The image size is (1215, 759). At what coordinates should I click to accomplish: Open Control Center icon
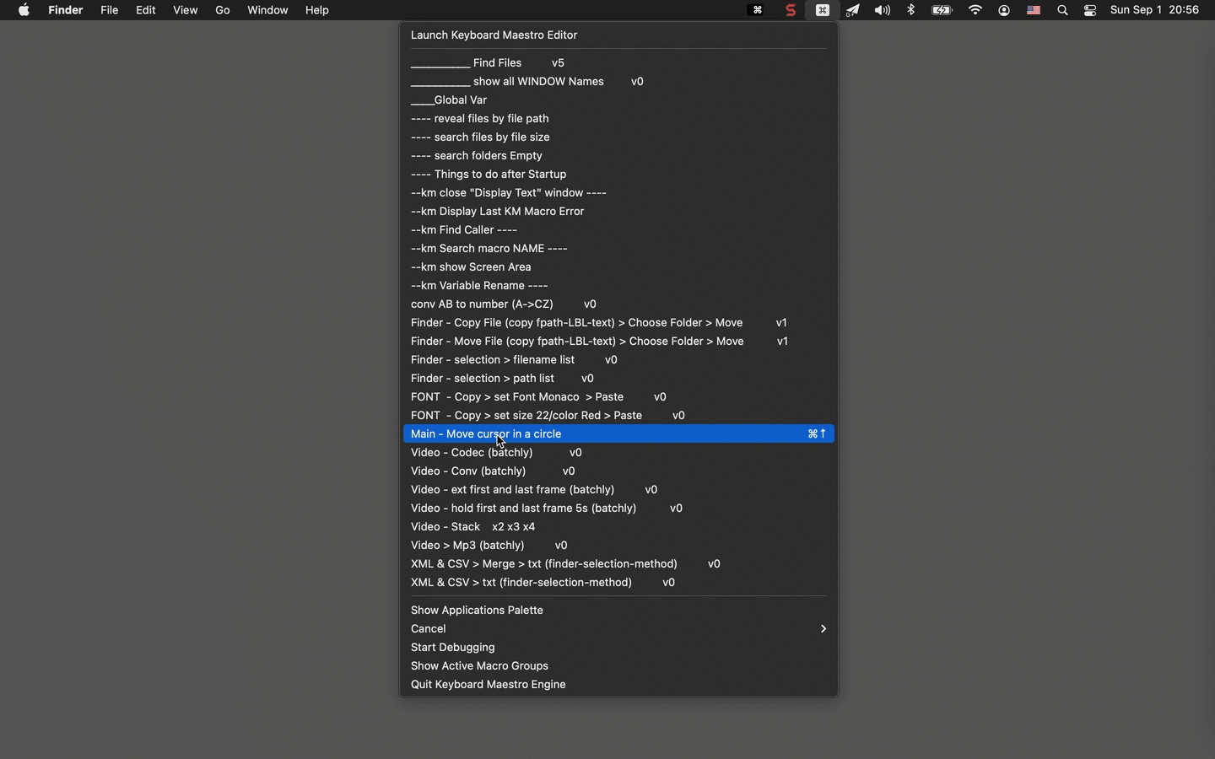tap(1091, 11)
